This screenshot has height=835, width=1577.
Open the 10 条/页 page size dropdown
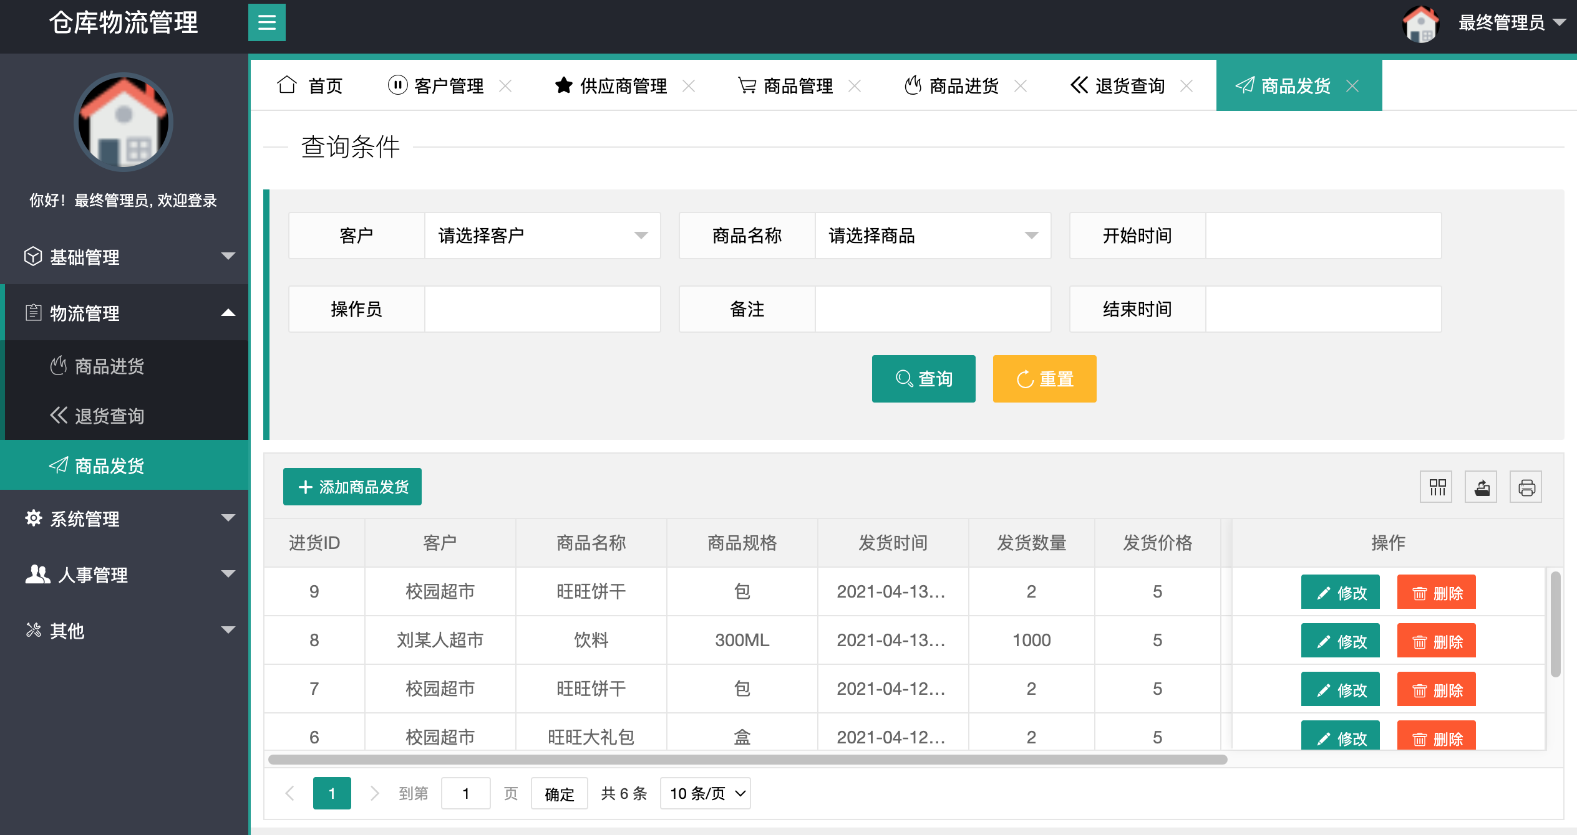tap(705, 793)
